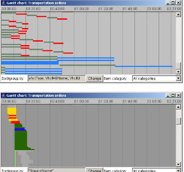
Task: Click the Java icon in lower Gantt window title
Action: [3, 95]
